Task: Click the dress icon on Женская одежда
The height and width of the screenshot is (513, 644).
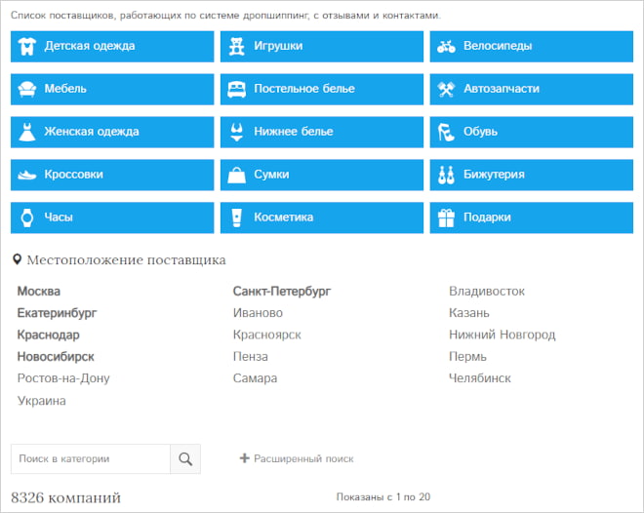Action: click(x=27, y=132)
